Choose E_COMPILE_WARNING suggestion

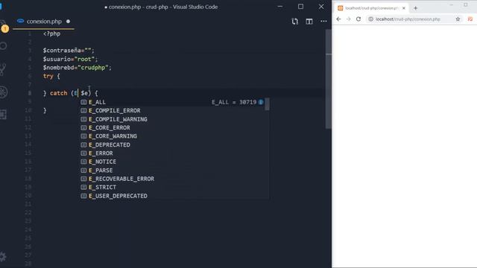point(171,119)
